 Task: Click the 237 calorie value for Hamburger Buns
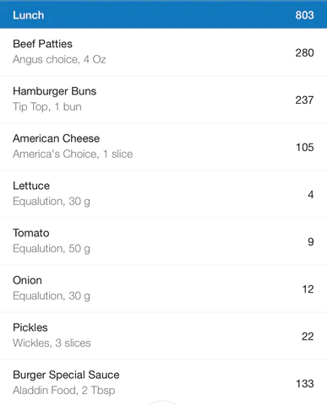pyautogui.click(x=304, y=100)
